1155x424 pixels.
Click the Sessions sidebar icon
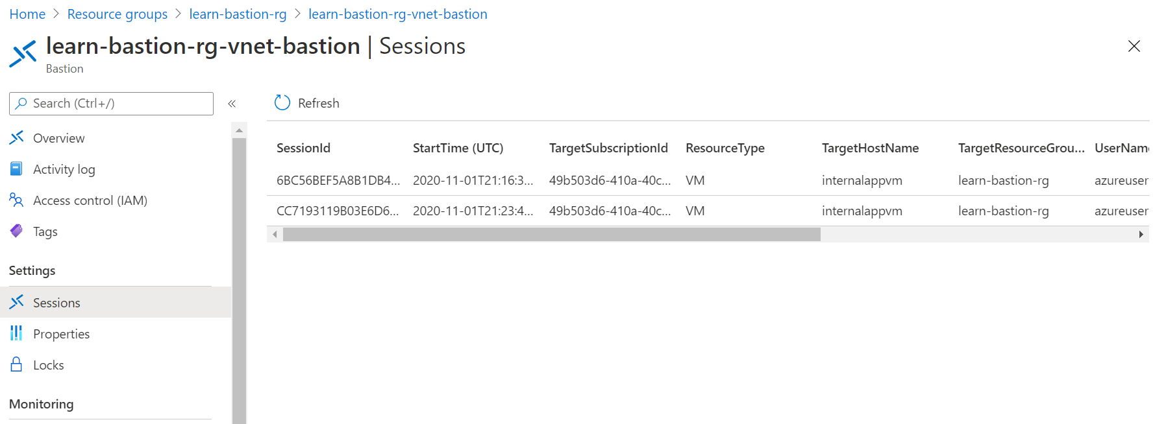tap(17, 302)
